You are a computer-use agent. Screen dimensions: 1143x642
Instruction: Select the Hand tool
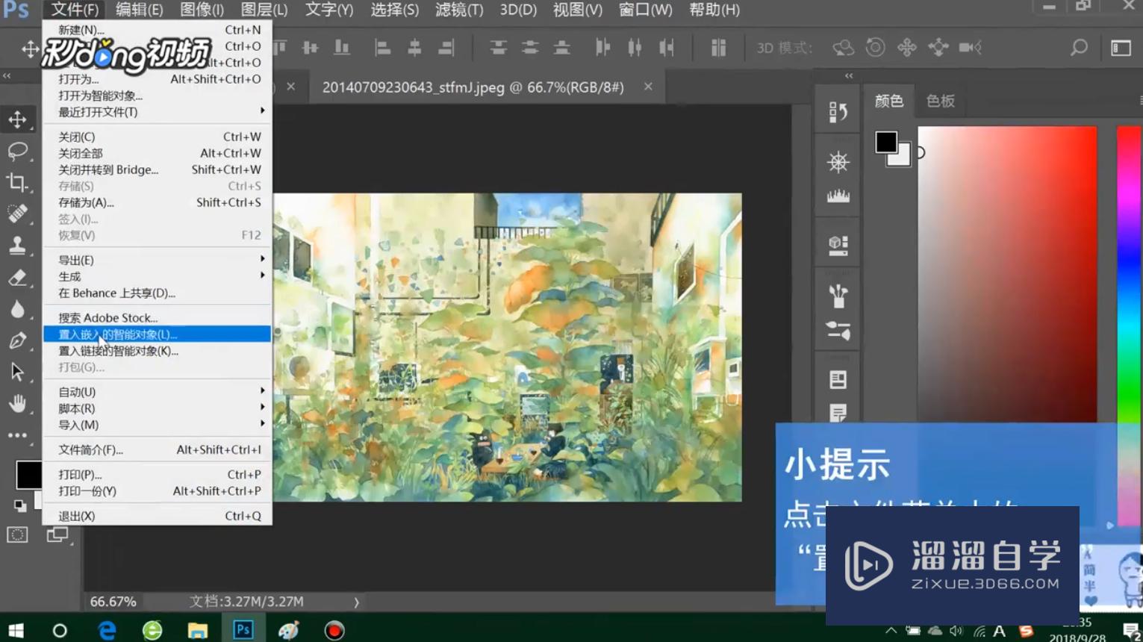tap(17, 404)
